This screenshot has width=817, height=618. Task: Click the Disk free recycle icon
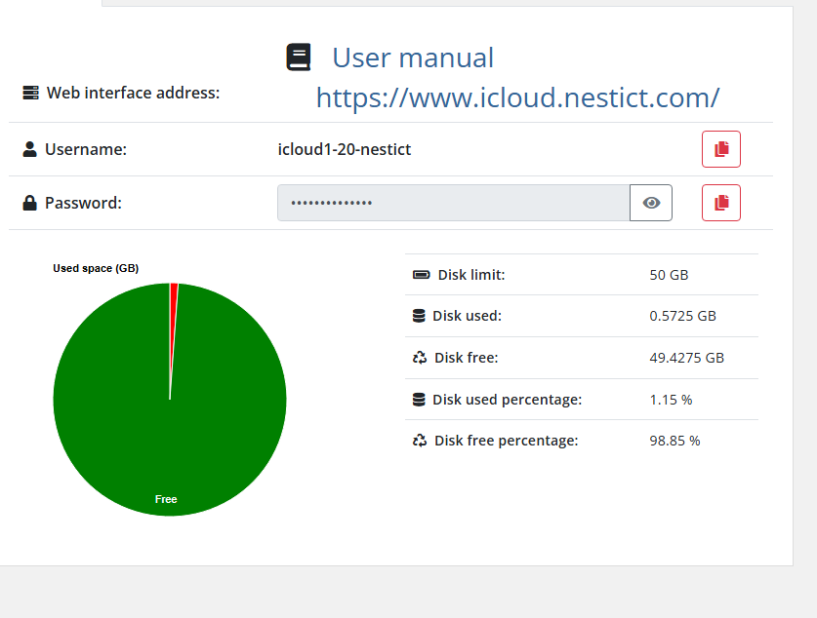(420, 358)
